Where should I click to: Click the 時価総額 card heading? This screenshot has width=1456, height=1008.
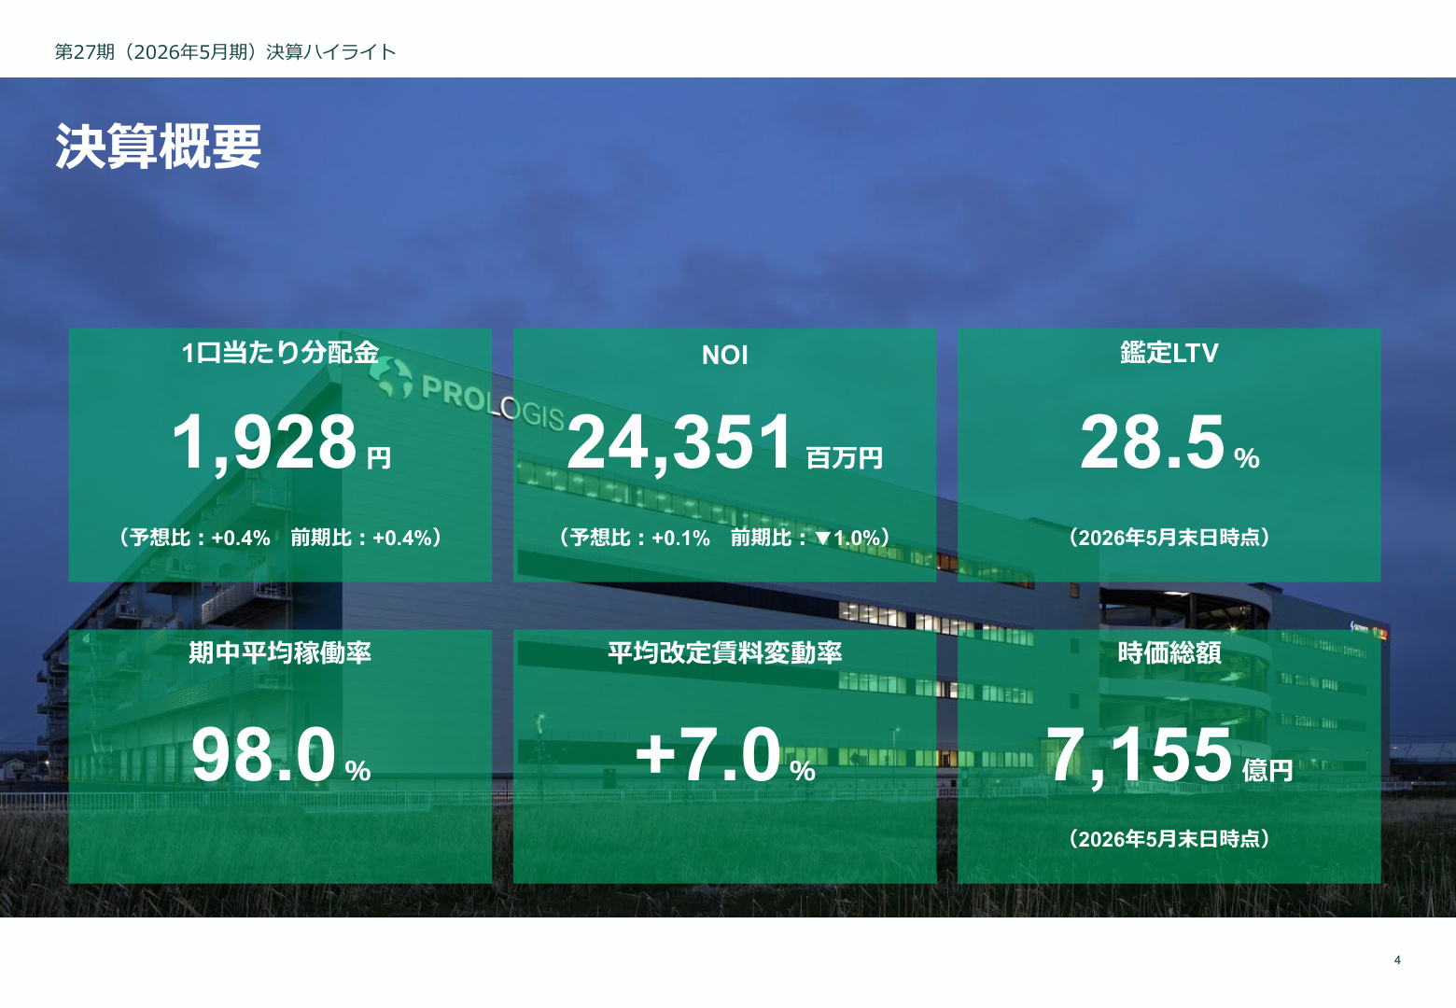(x=1169, y=652)
